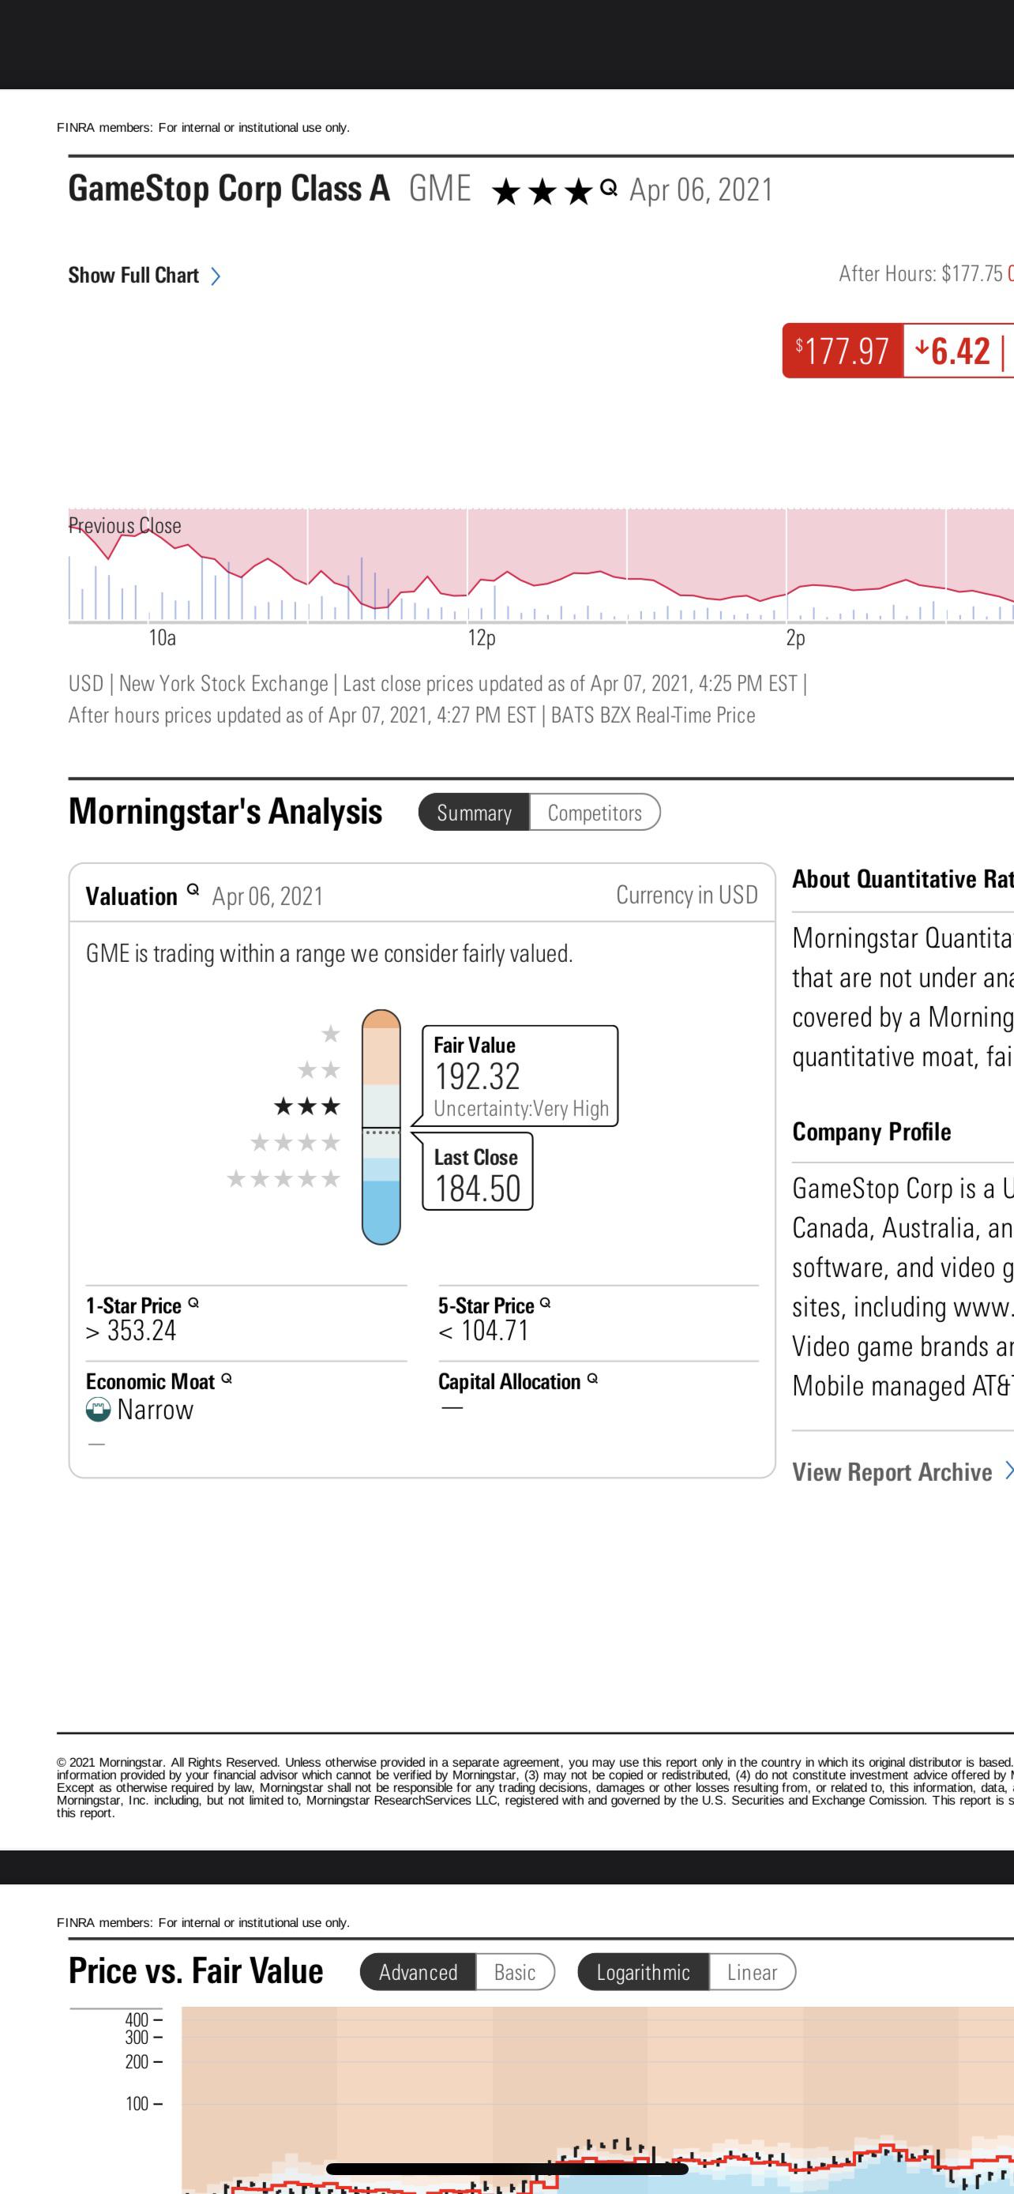
Task: Expand the full chart using the chevron
Action: tap(216, 276)
